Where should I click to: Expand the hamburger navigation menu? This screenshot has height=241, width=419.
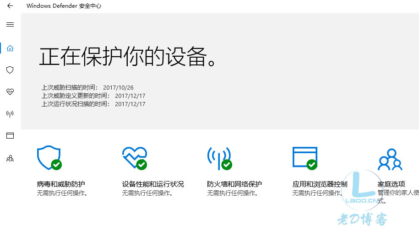pyautogui.click(x=10, y=25)
